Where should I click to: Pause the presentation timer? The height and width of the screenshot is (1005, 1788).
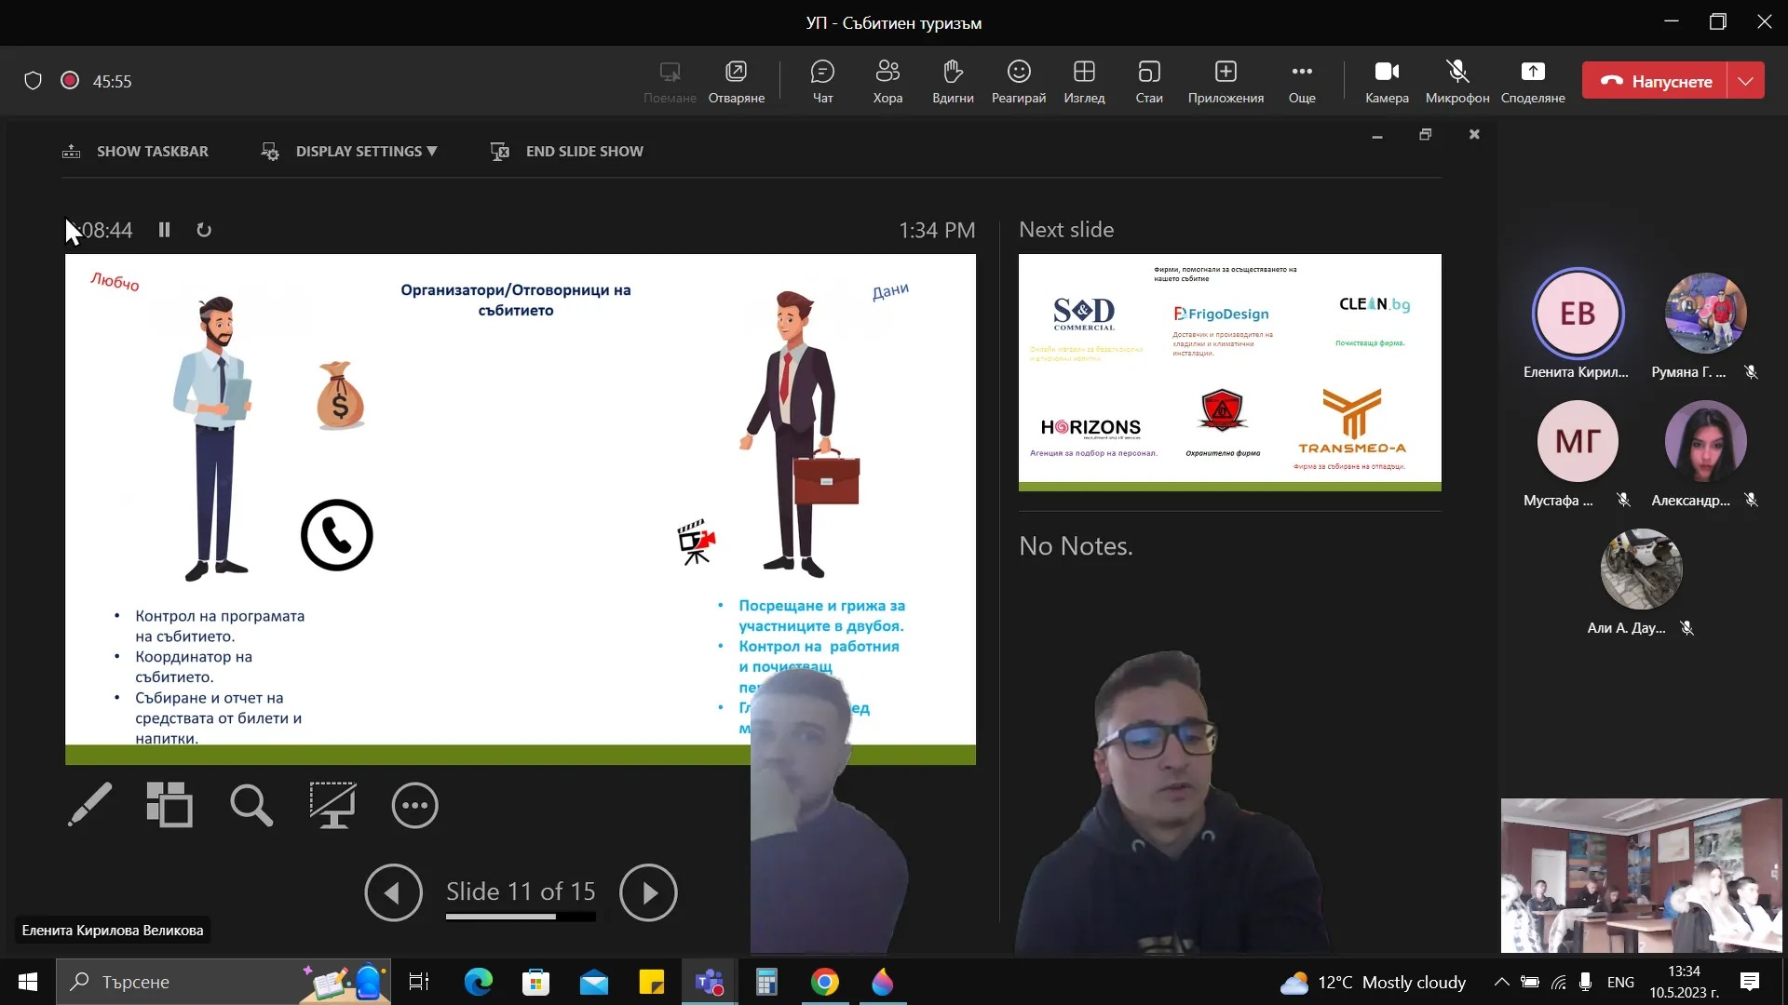(x=164, y=230)
